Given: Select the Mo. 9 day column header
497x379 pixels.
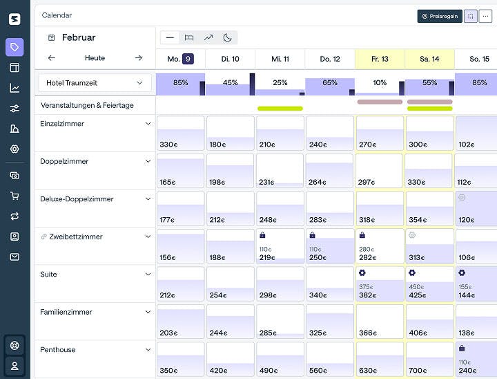Looking at the screenshot, I should point(180,59).
